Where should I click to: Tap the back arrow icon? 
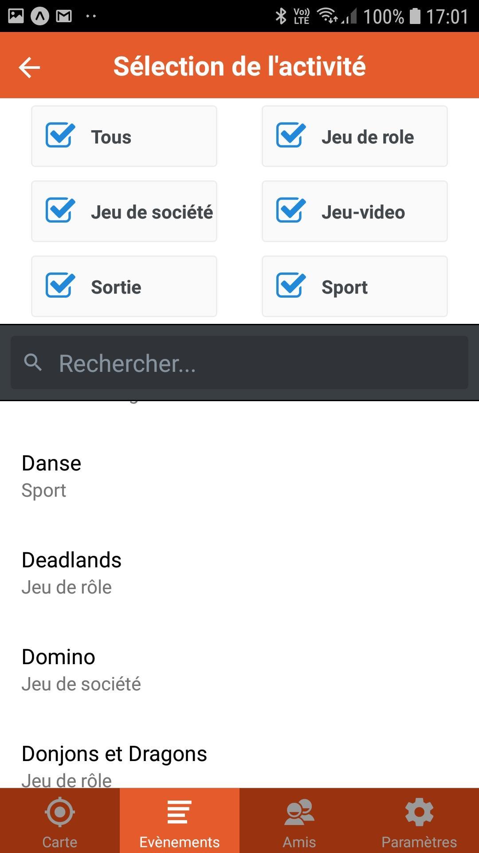[x=29, y=68]
